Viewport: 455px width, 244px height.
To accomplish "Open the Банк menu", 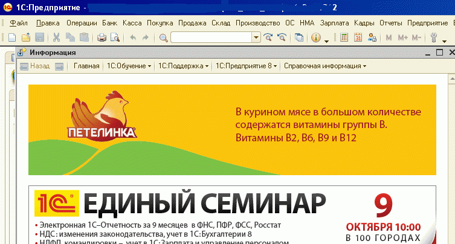I will click(110, 23).
